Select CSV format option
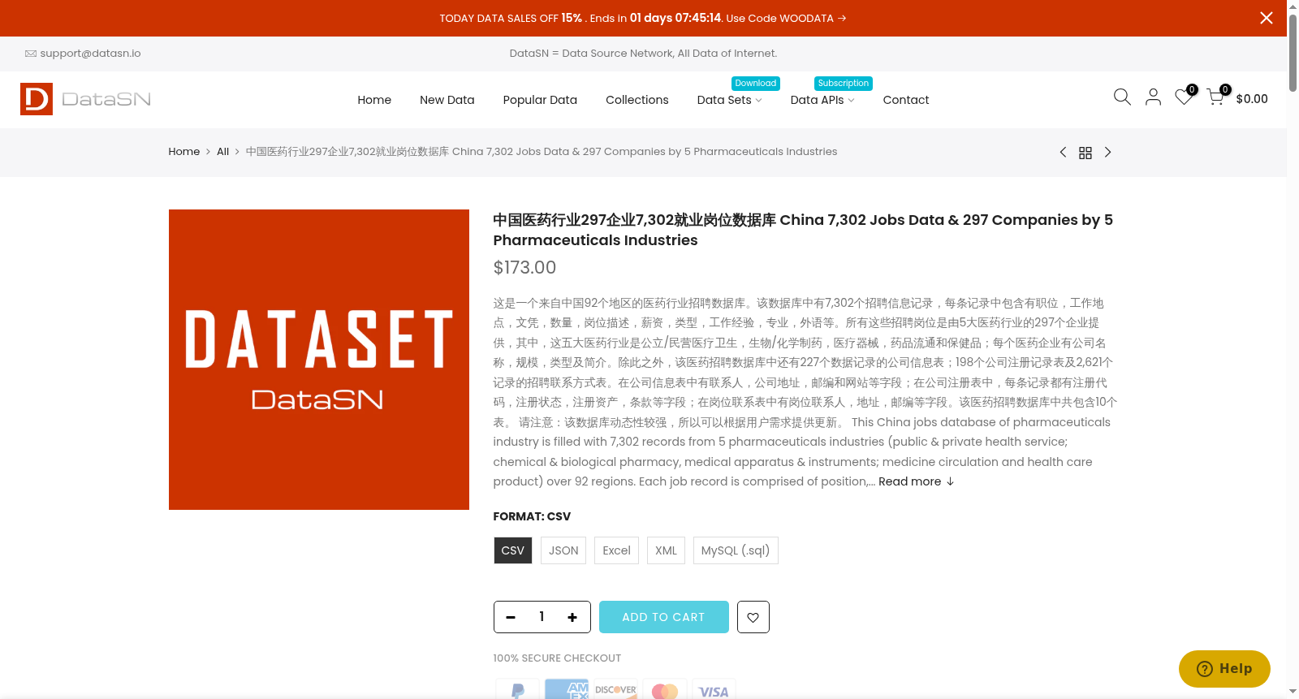Screen dimensions: 1299x699 [513, 550]
